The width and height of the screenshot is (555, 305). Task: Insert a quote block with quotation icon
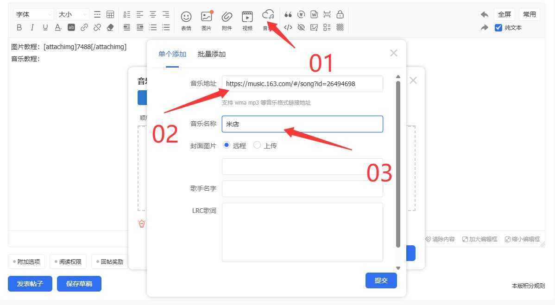point(288,14)
